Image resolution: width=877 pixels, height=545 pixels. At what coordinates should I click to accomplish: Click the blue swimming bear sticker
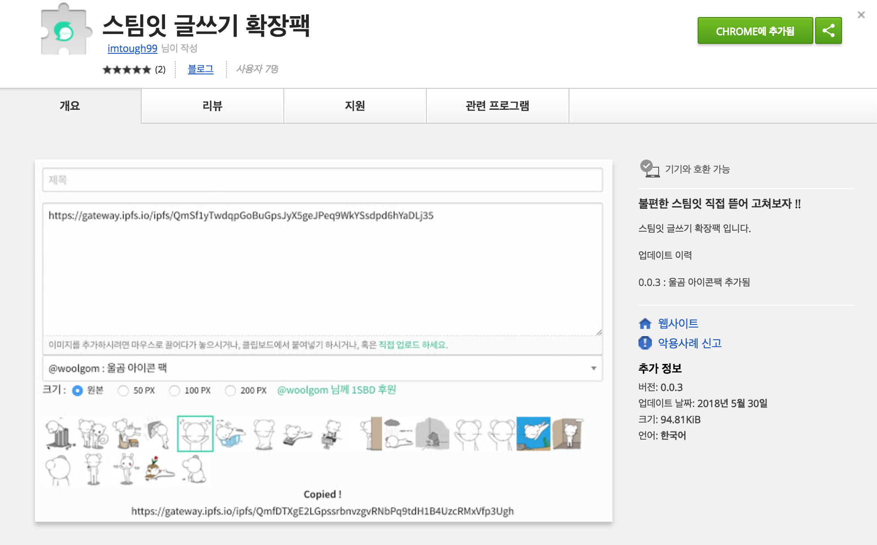533,433
